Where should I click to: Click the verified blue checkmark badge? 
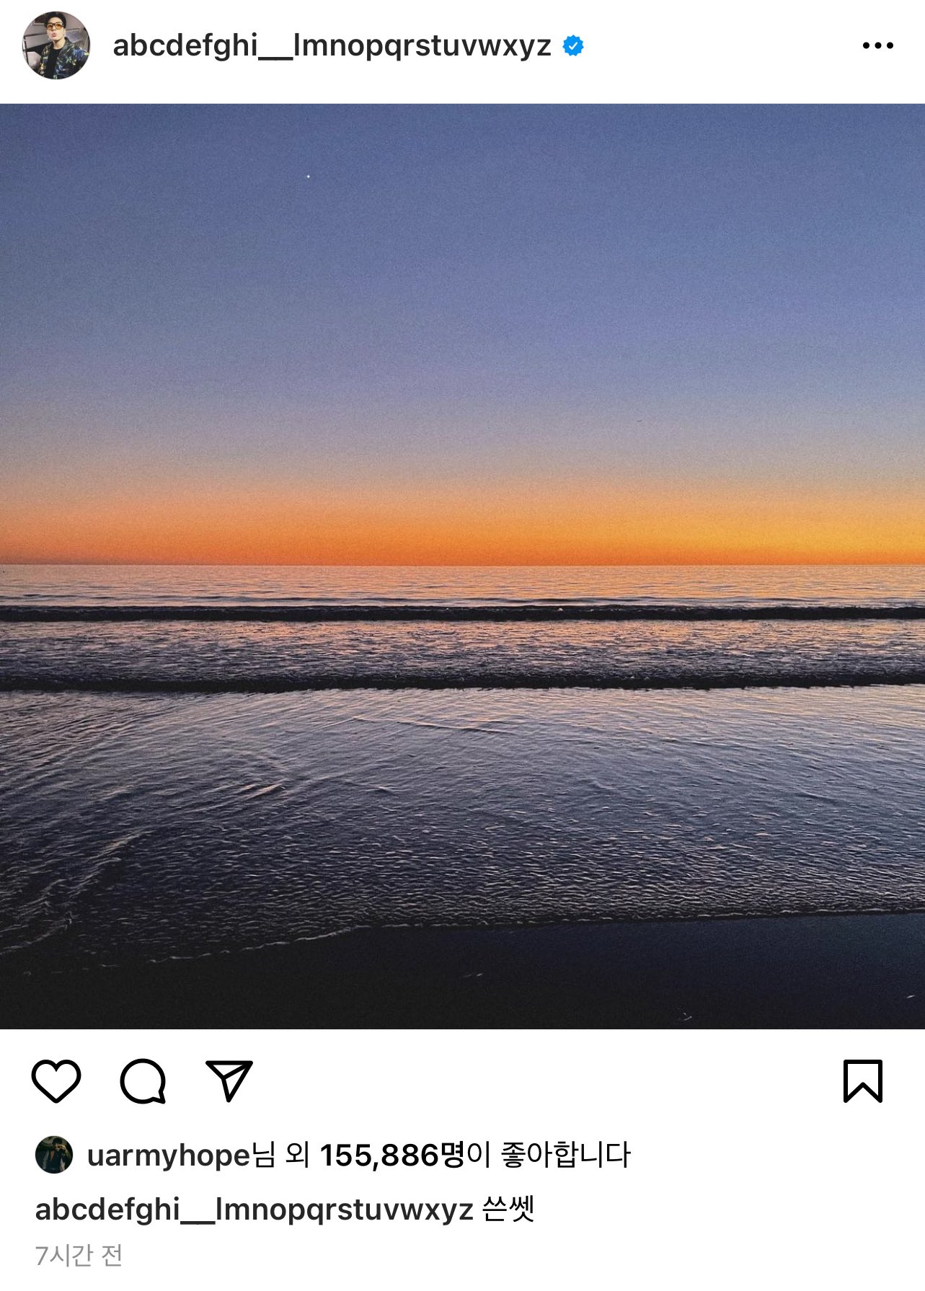[x=573, y=45]
